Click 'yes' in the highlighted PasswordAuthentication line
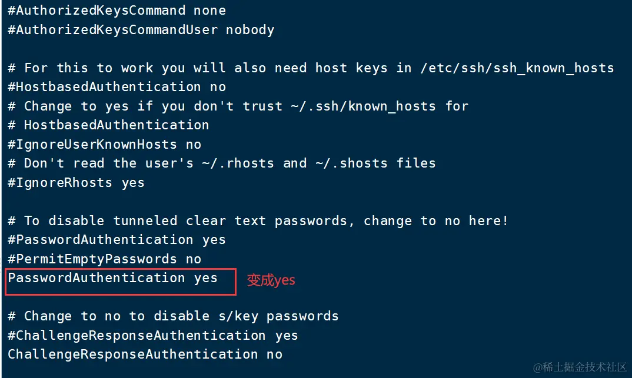Image resolution: width=632 pixels, height=378 pixels. coord(205,278)
